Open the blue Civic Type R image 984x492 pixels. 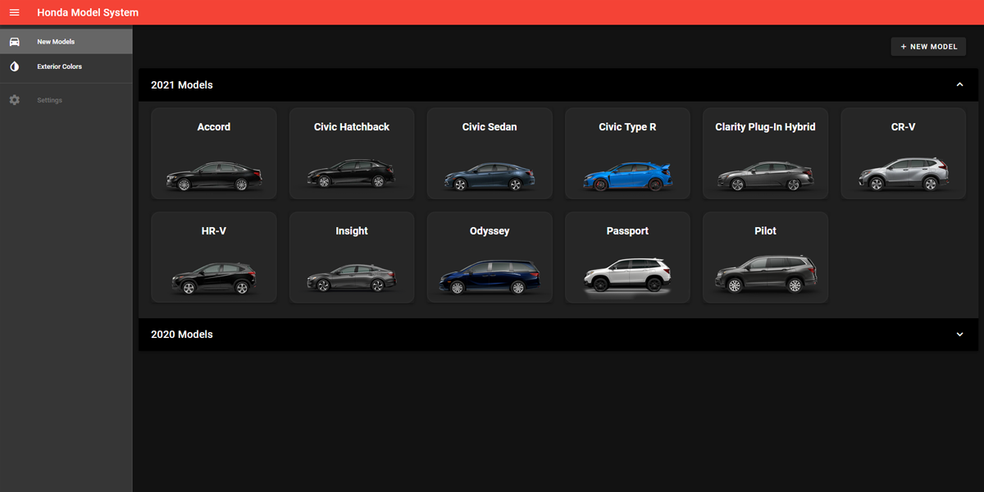point(627,176)
